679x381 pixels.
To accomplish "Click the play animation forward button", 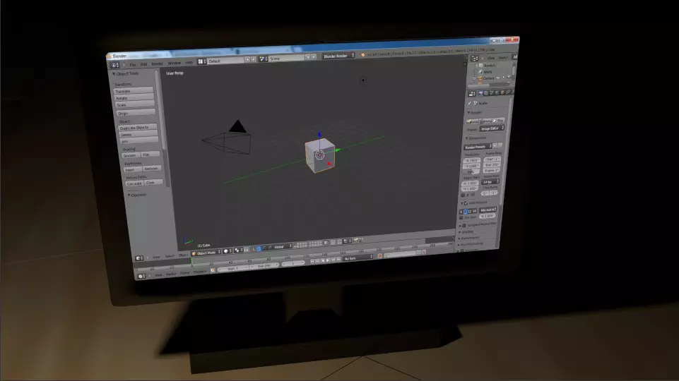I will pyautogui.click(x=329, y=260).
